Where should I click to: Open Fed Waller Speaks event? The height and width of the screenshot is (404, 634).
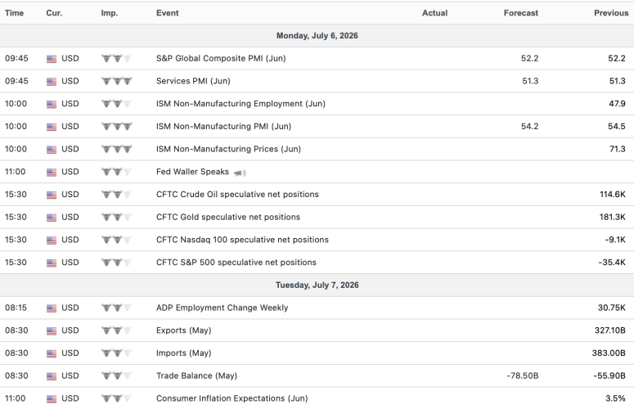coord(192,172)
